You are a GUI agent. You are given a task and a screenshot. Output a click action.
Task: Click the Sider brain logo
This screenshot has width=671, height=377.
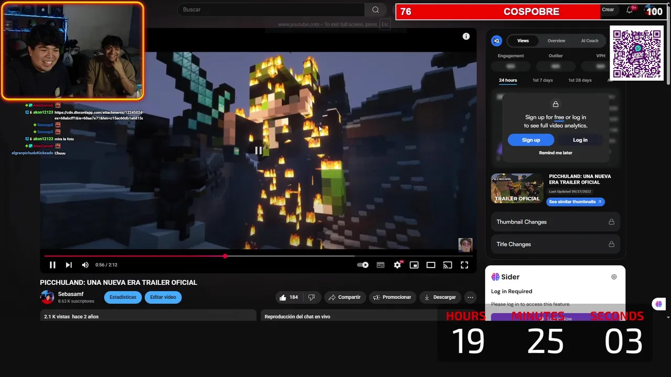coord(495,277)
